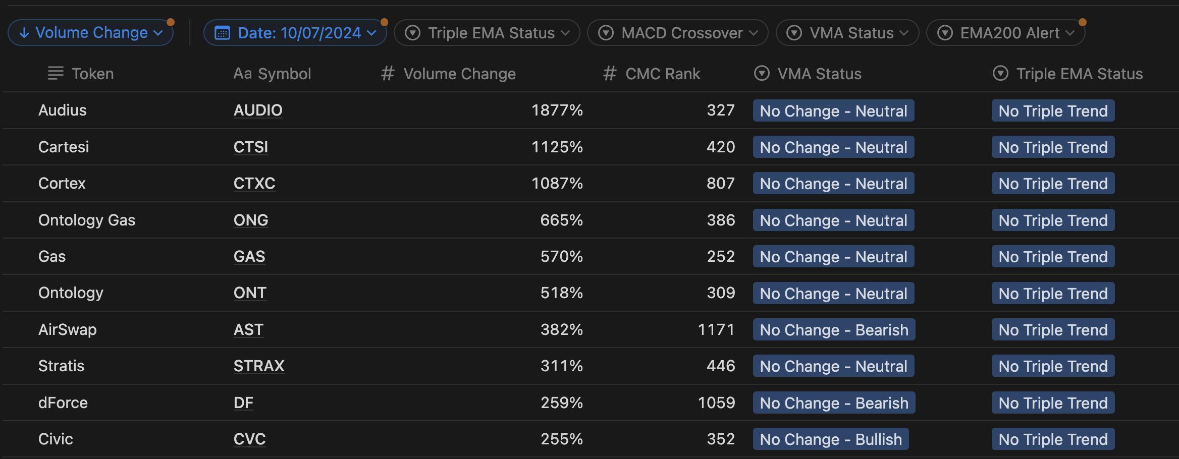The width and height of the screenshot is (1179, 459).
Task: Open the VMA Status filter pill
Action: click(x=847, y=33)
